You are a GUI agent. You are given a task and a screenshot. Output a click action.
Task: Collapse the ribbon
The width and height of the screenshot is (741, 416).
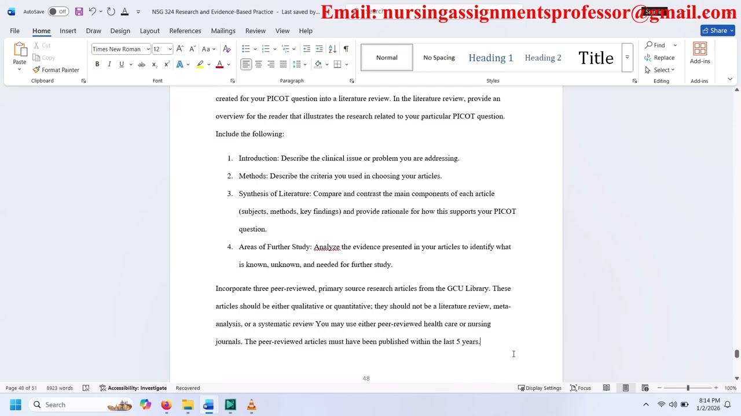click(729, 79)
